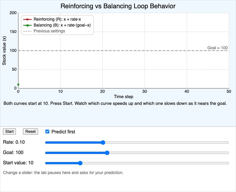The width and height of the screenshot is (236, 192).
Task: Click the 'Goal = 100' line label
Action: pos(217,48)
